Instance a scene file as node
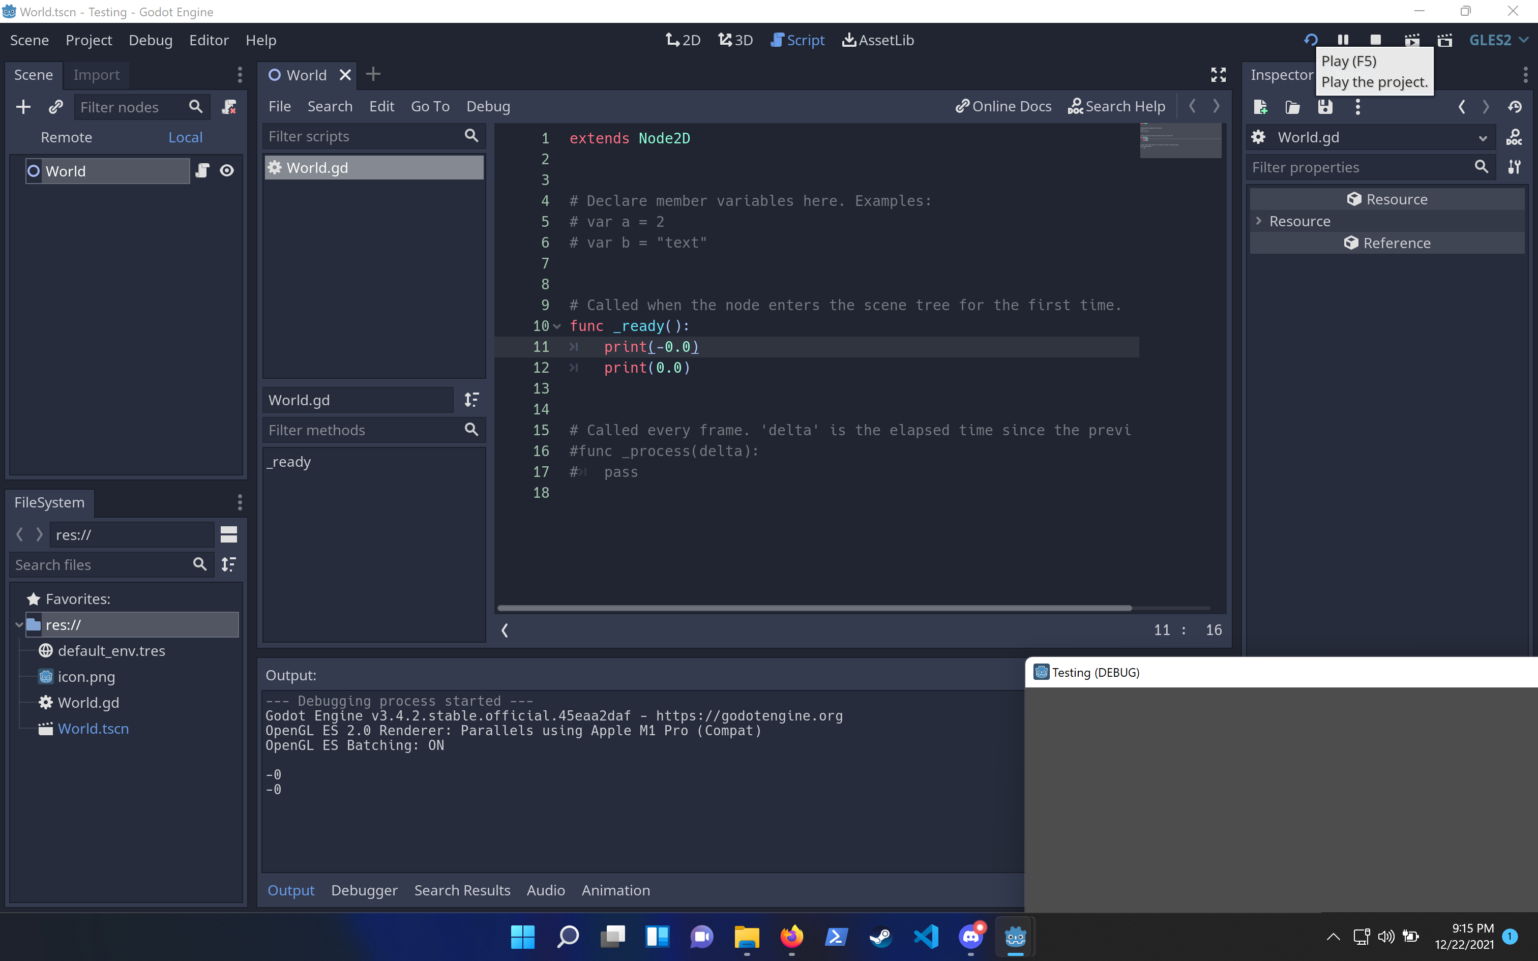The width and height of the screenshot is (1538, 961). point(56,107)
